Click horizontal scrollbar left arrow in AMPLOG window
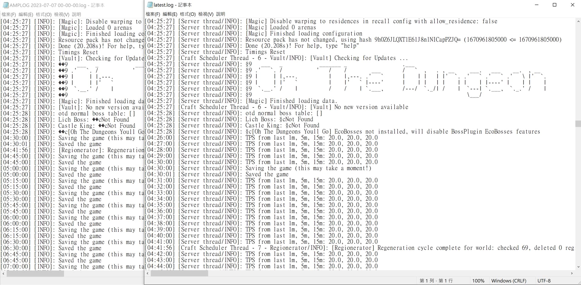 point(3,274)
